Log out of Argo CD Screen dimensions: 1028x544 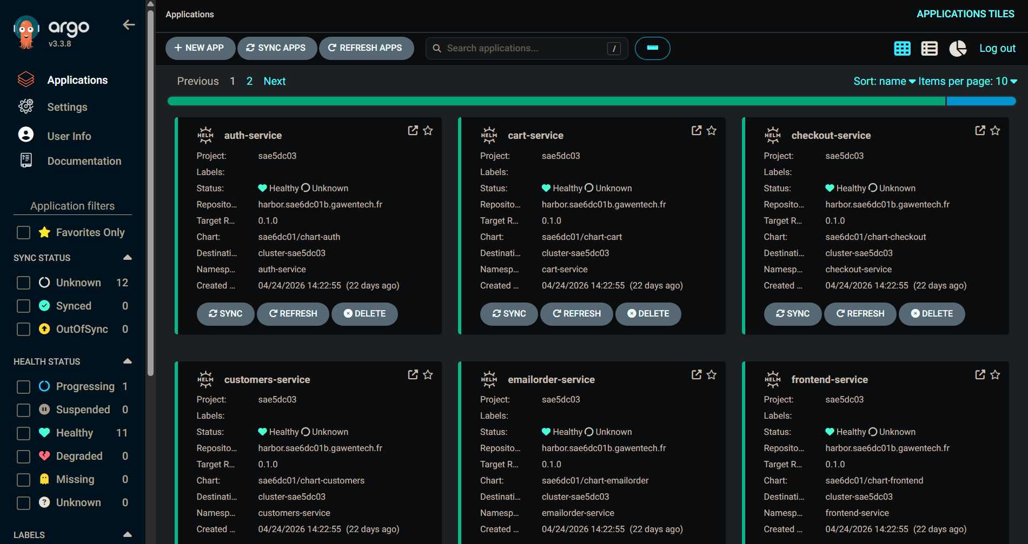[x=997, y=48]
